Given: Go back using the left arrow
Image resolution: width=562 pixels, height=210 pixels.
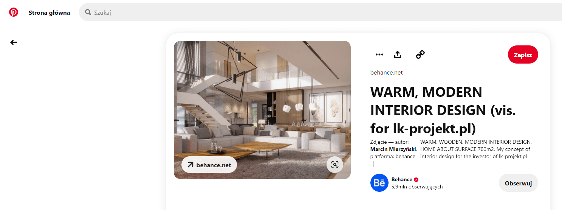Looking at the screenshot, I should pyautogui.click(x=14, y=42).
